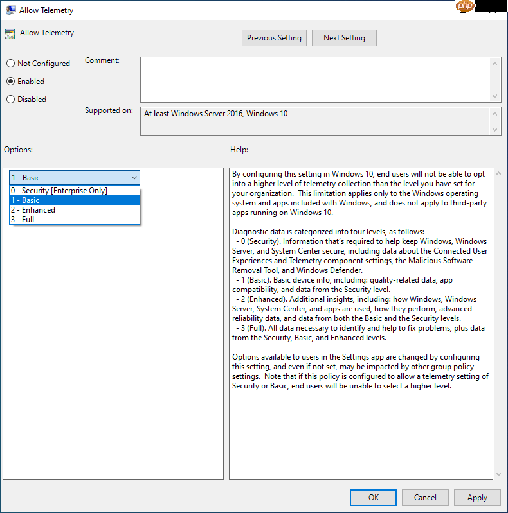The height and width of the screenshot is (513, 508).
Task: Click the Apply button
Action: click(477, 498)
